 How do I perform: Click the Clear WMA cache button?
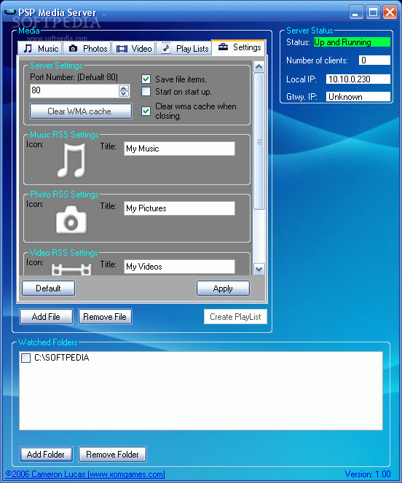81,111
